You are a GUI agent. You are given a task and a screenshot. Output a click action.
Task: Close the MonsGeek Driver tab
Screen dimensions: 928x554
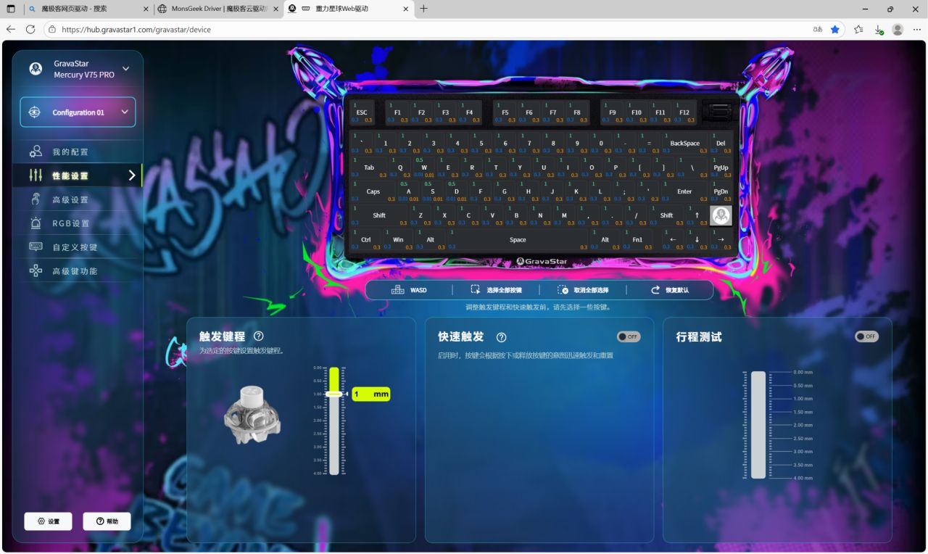[275, 9]
